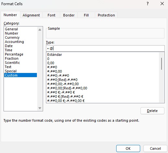
Task: Select the Estándar format code
Action: click(103, 55)
